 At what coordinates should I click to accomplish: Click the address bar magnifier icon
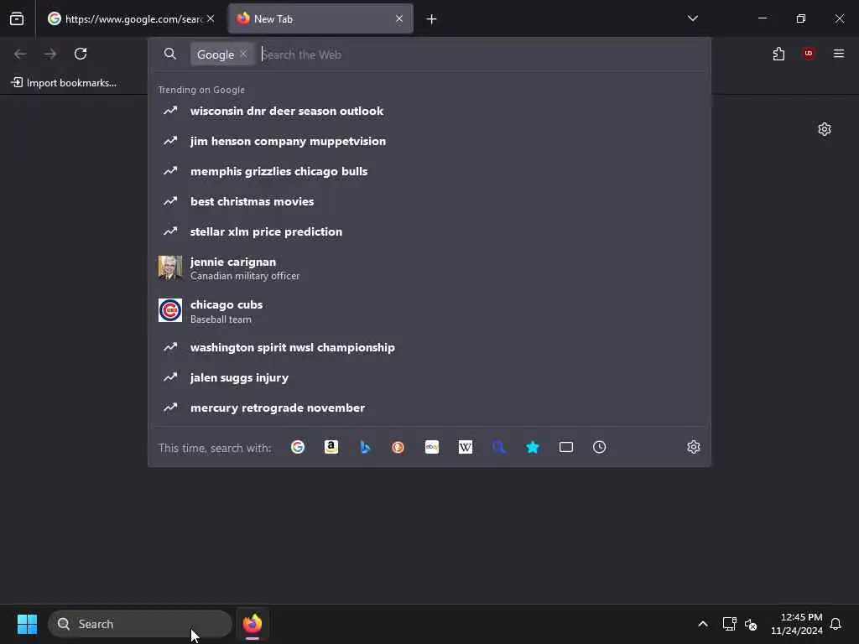(170, 54)
